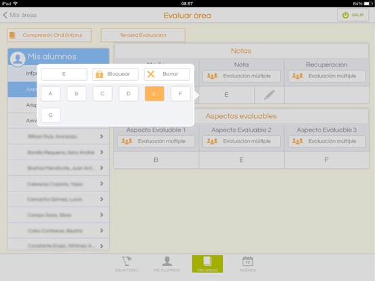Click the people icon in Nota Evaluación múltiple
This screenshot has height=281, width=375.
[x=212, y=76]
